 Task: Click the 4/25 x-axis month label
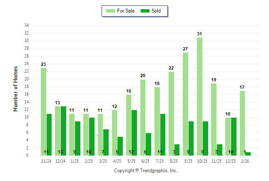pyautogui.click(x=117, y=161)
